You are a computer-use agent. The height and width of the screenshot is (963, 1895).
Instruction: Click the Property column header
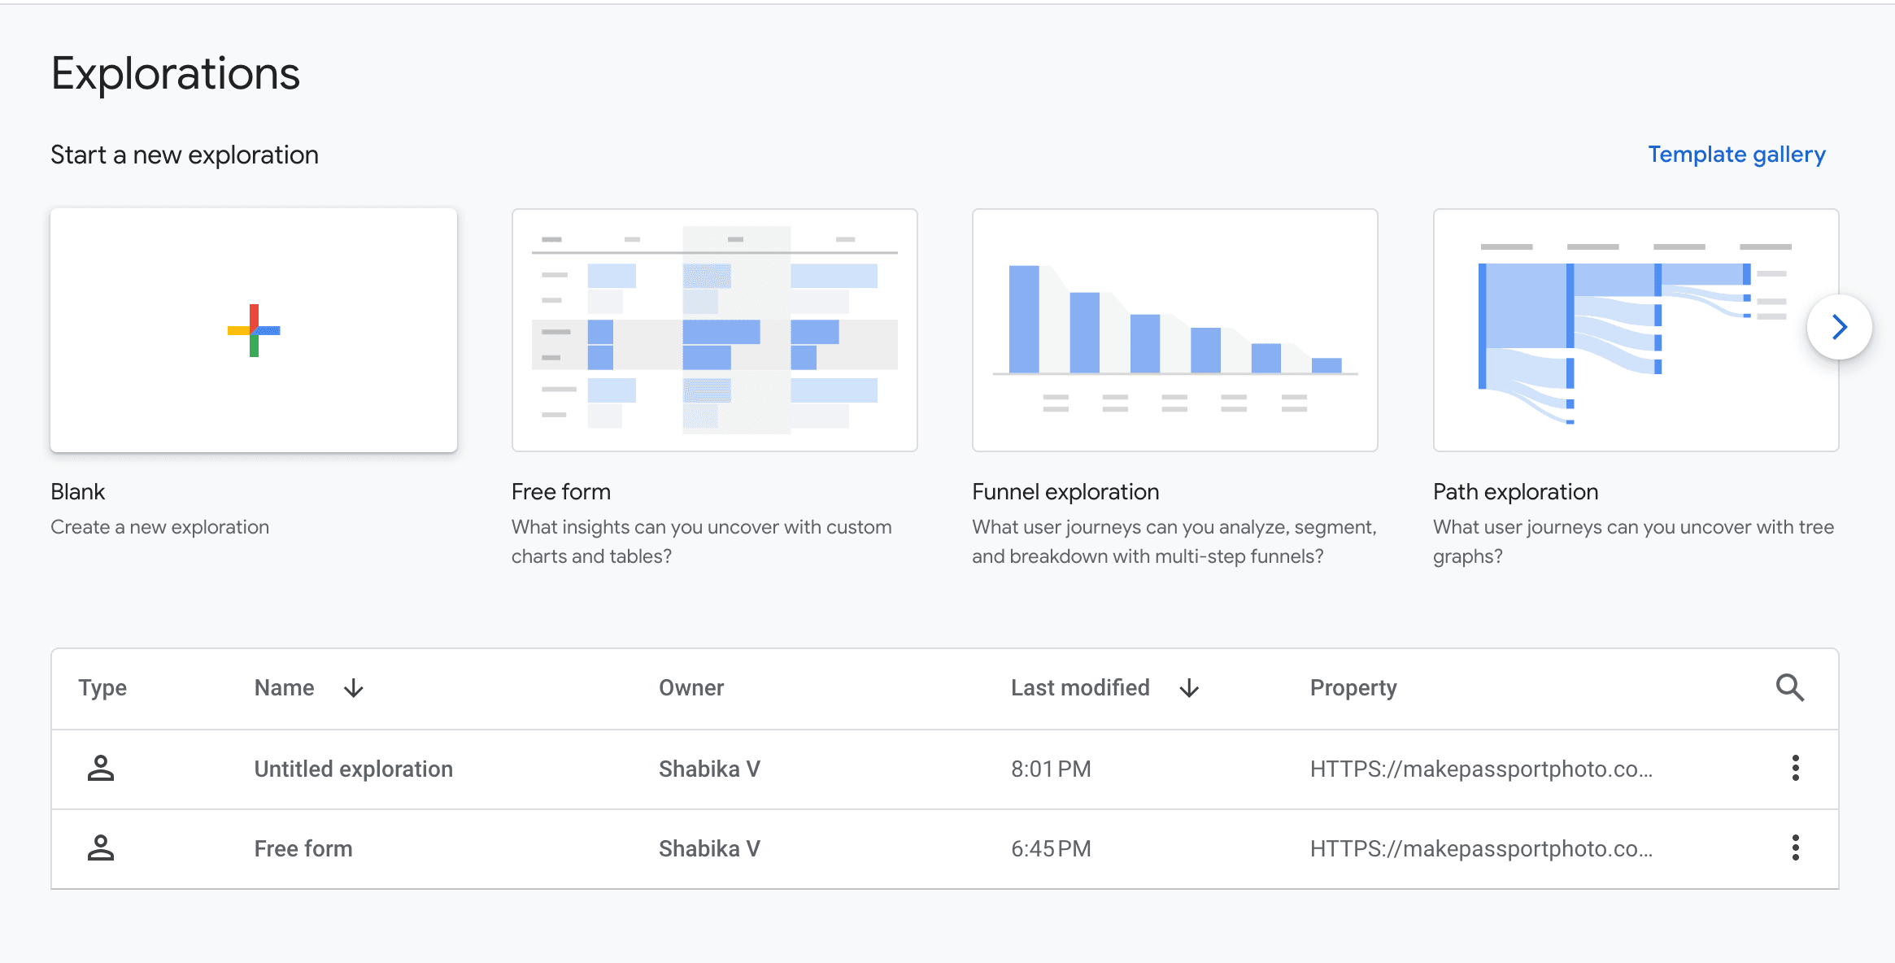1353,688
